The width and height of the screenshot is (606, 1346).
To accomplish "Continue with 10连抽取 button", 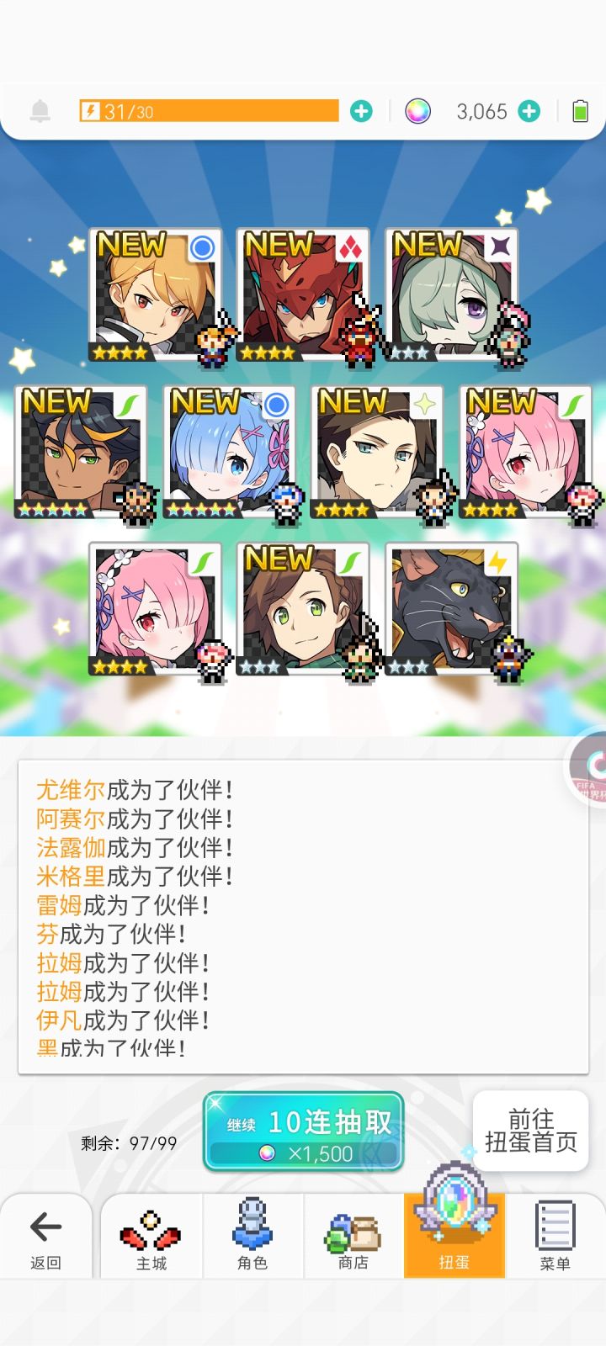I will (304, 1131).
